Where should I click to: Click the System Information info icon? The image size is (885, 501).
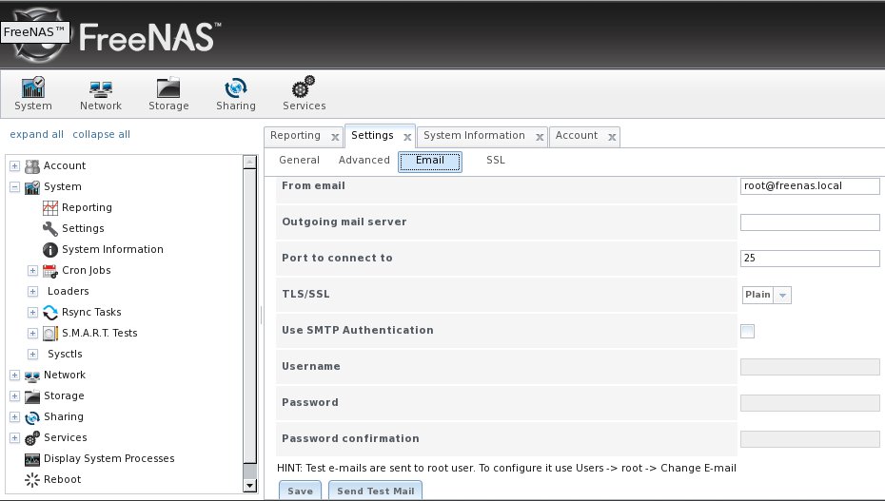coord(50,249)
